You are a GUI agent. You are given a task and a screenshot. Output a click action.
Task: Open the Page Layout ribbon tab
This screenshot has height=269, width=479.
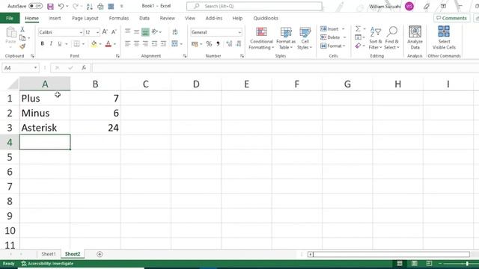[85, 18]
